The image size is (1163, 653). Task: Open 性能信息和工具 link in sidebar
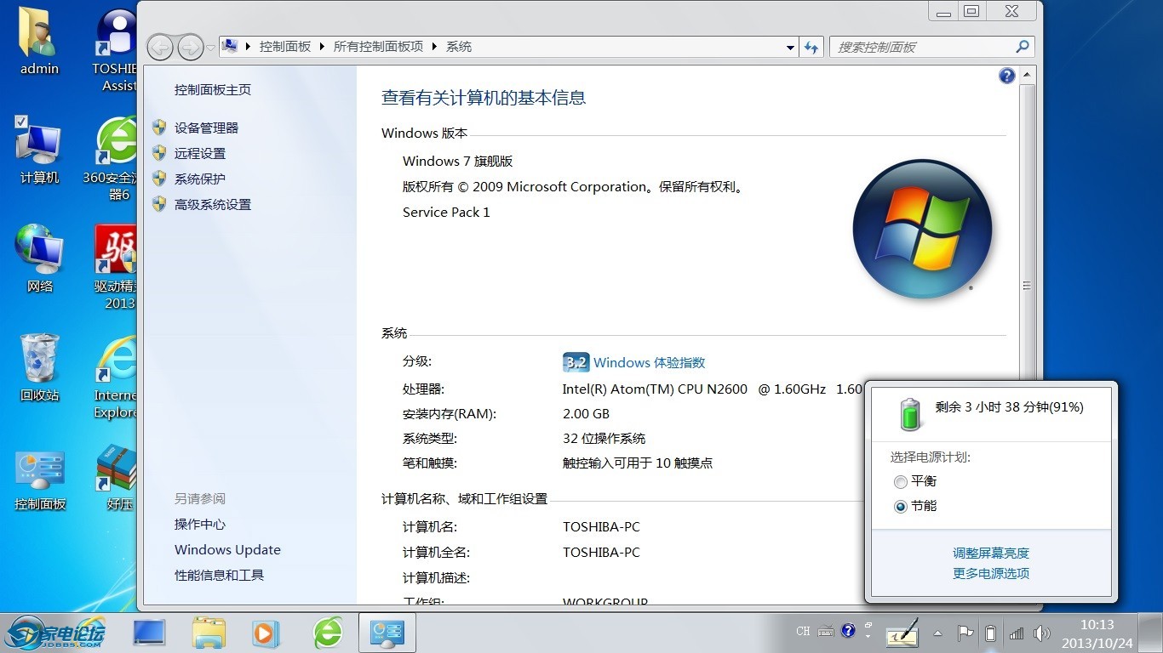click(x=219, y=575)
